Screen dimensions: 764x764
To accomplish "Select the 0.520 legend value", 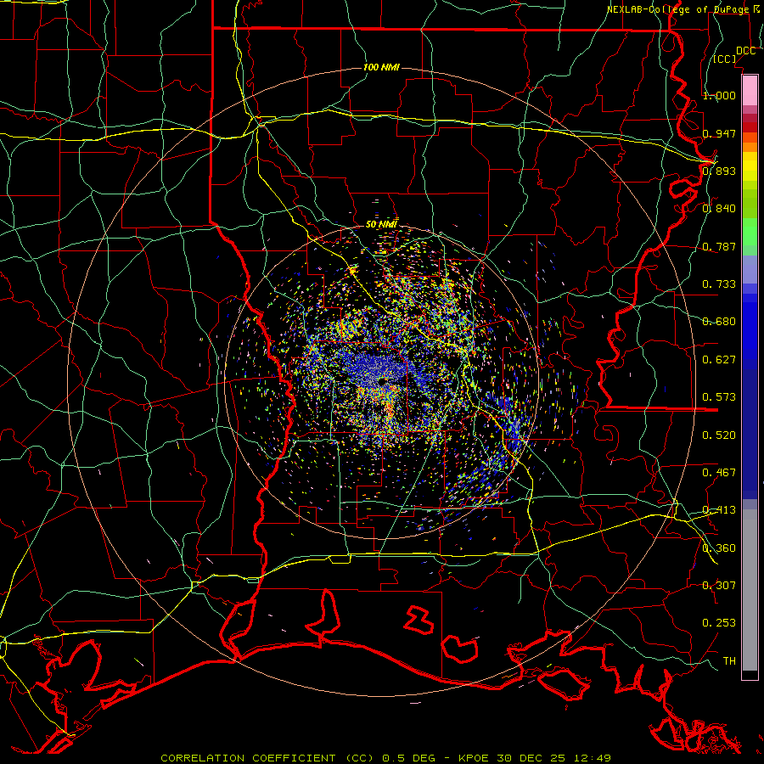I will click(x=719, y=435).
